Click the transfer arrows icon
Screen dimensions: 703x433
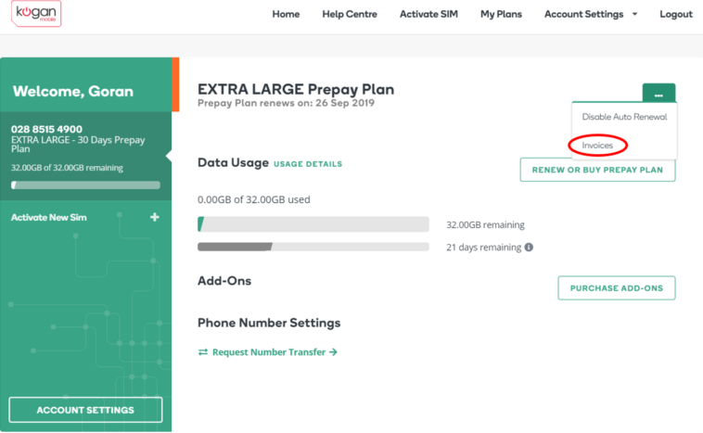click(x=203, y=352)
